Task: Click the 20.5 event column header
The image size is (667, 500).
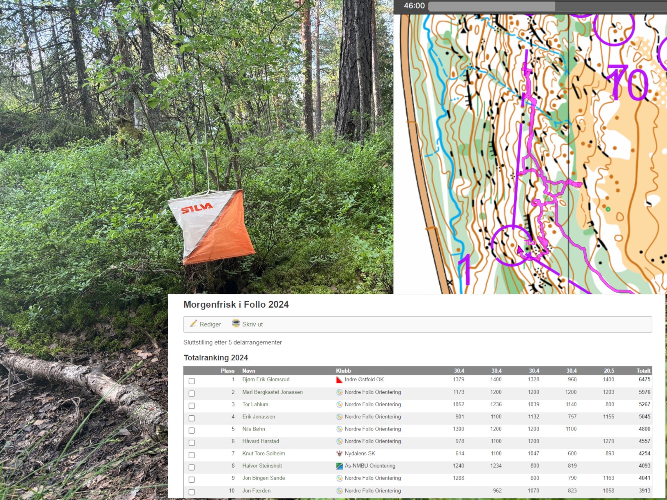Action: tap(609, 371)
